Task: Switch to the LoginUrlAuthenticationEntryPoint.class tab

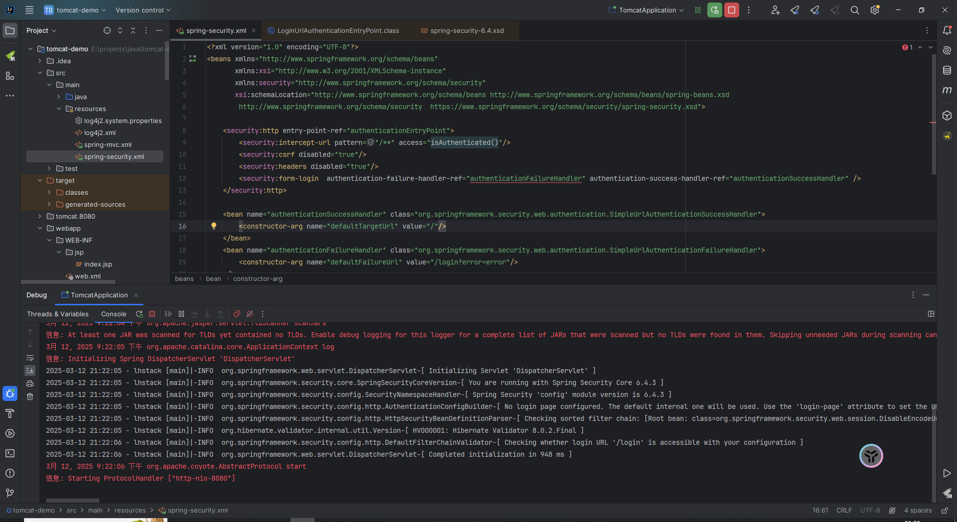Action: tap(337, 30)
